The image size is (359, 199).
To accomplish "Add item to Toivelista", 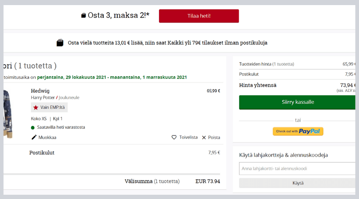I will tap(188, 137).
